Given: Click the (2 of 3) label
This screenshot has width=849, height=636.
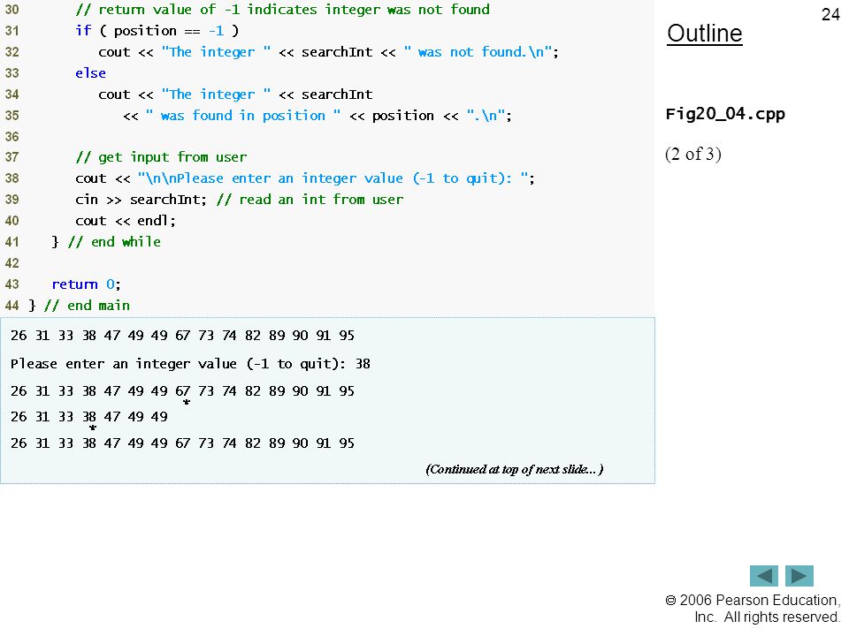Looking at the screenshot, I should (x=693, y=154).
